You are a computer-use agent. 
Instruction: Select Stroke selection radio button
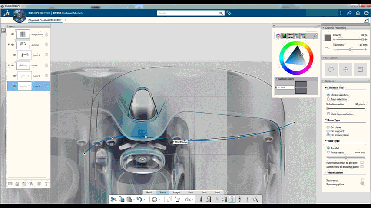(328, 95)
